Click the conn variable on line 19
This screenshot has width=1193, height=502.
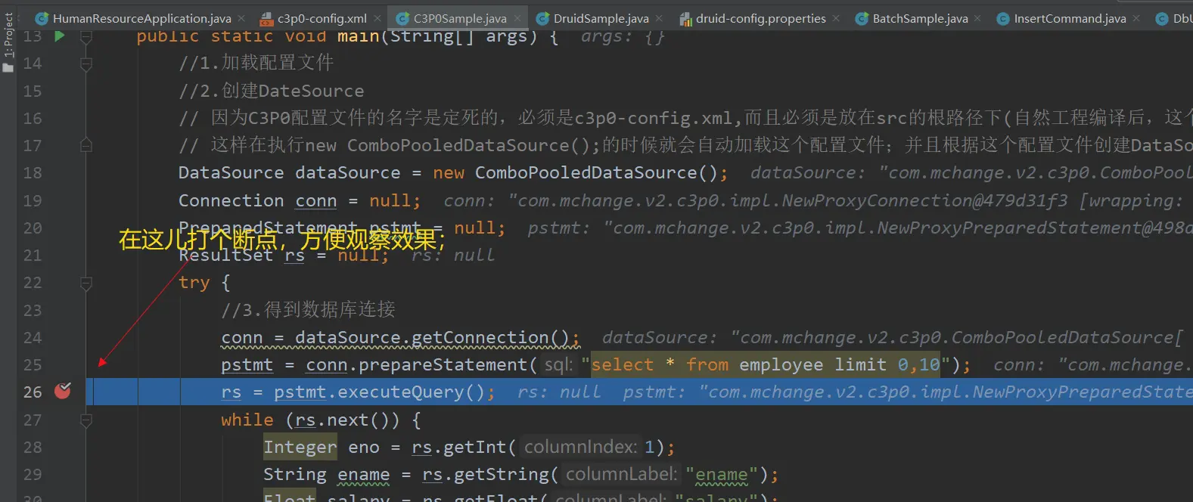(316, 201)
